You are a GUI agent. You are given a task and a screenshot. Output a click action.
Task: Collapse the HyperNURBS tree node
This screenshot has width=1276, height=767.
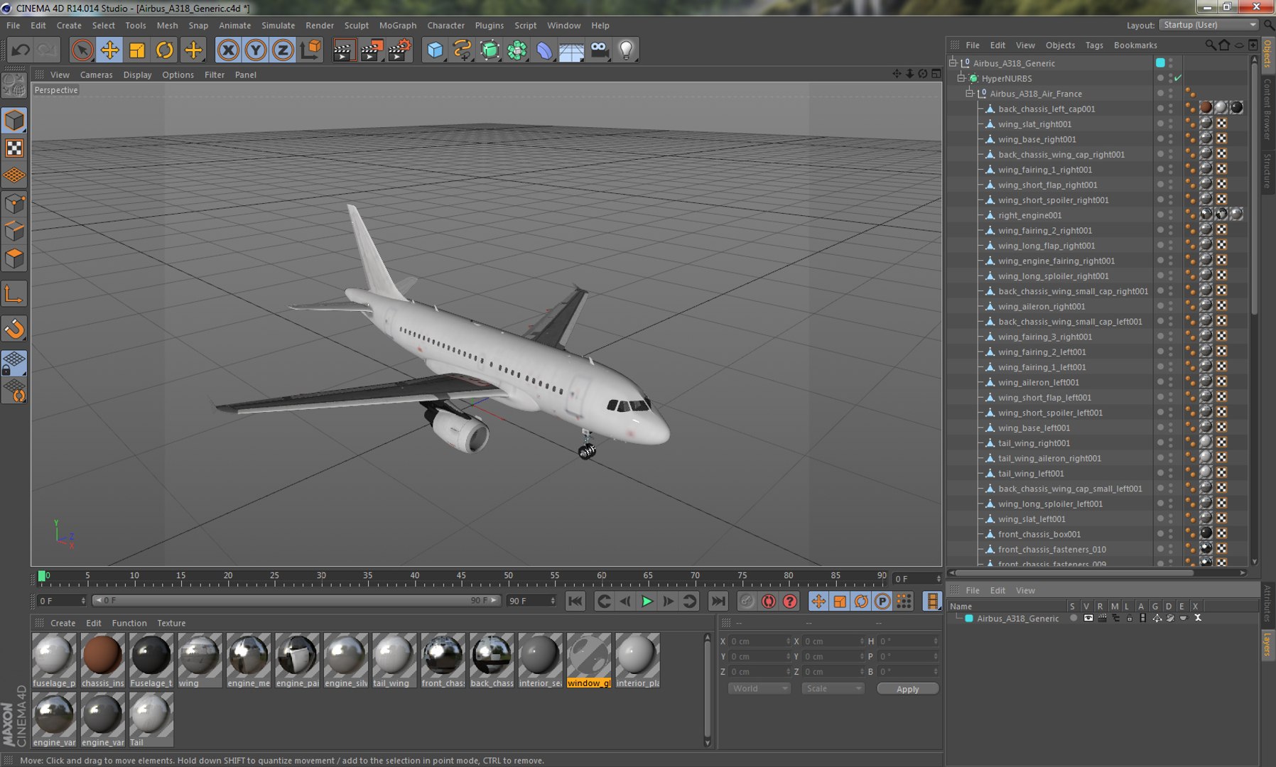[961, 78]
